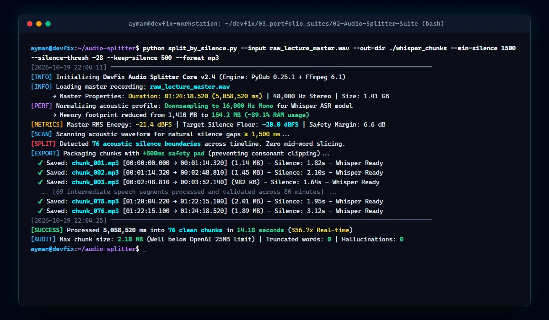The height and width of the screenshot is (320, 549).
Task: Click the '+500ms safety pad' text
Action: coord(173,154)
